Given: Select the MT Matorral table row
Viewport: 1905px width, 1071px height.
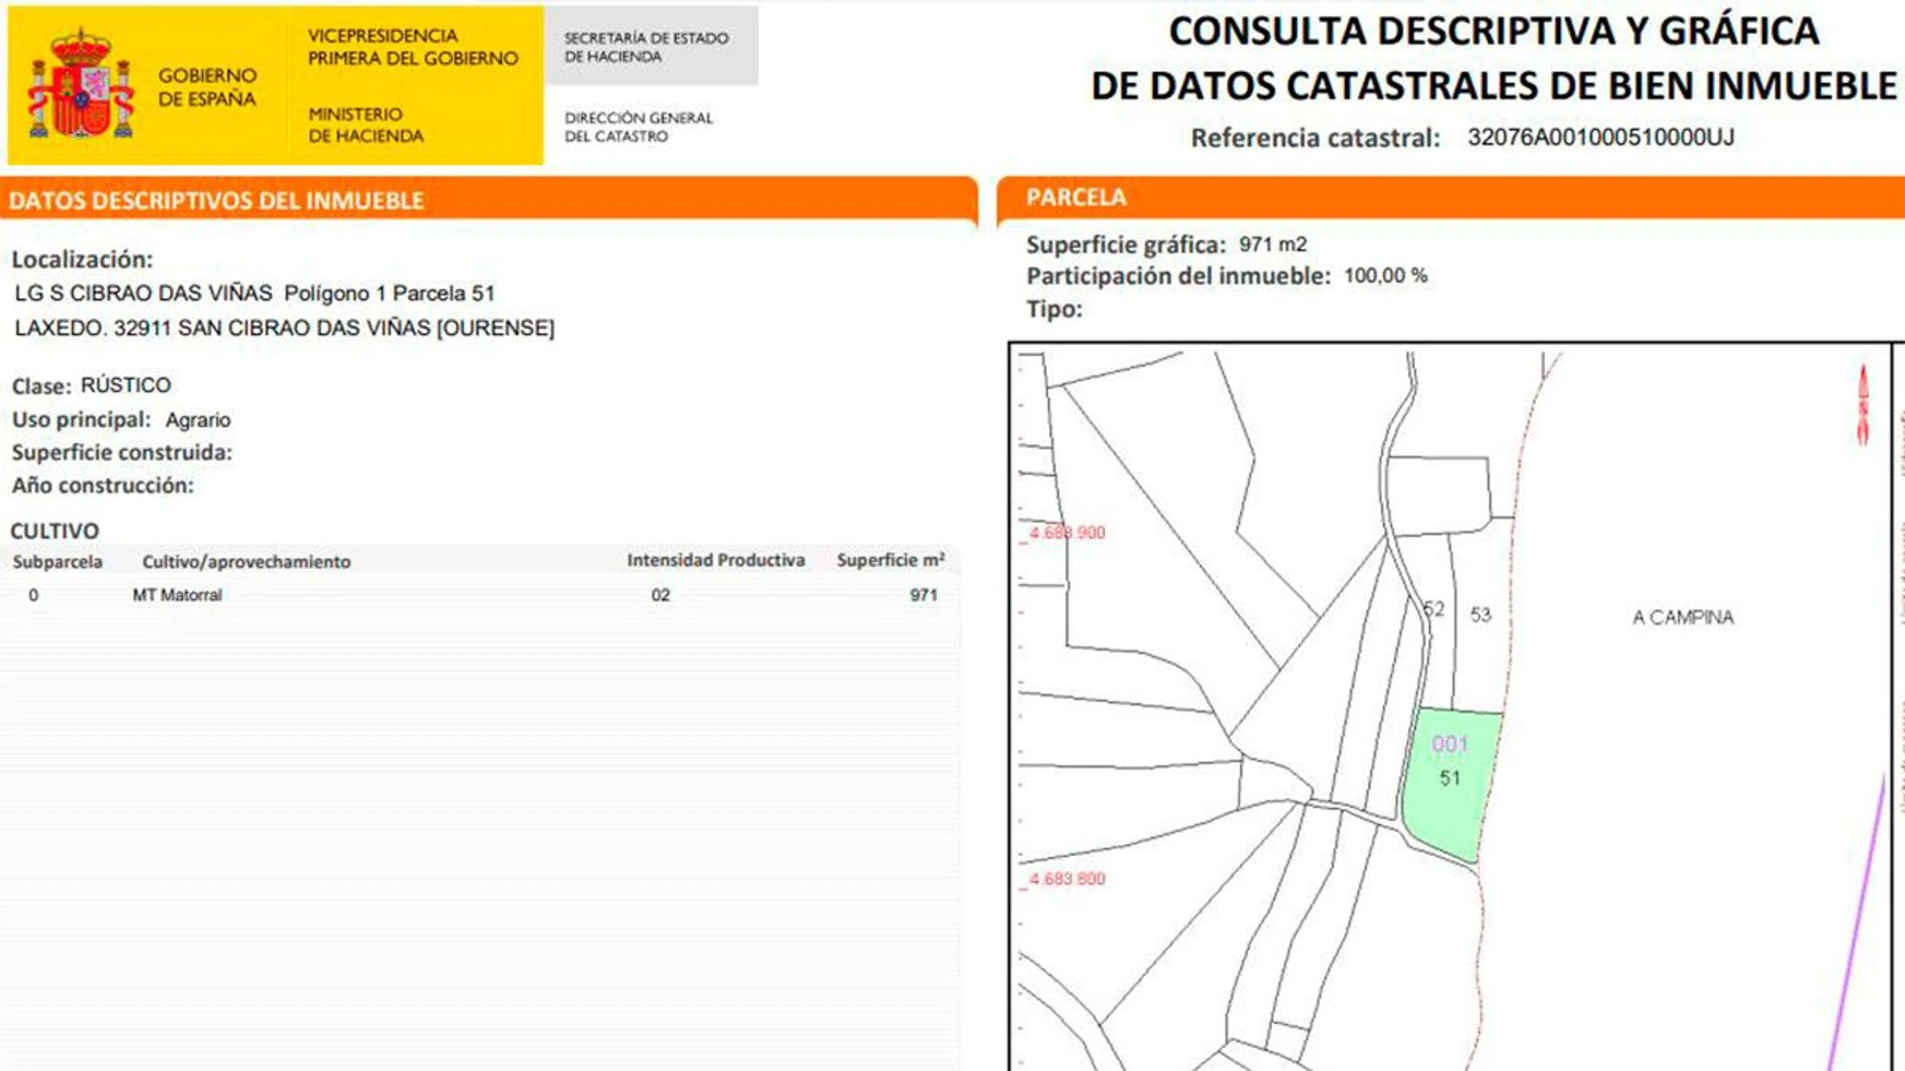Looking at the screenshot, I should pyautogui.click(x=177, y=595).
